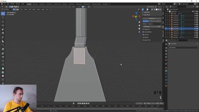Image resolution: width=199 pixels, height=112 pixels.
Task: Switch to the Modeling workspace tab
Action: [35, 4]
